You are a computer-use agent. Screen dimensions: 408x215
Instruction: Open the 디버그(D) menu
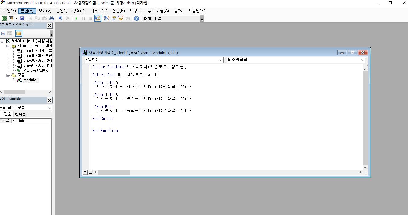[99, 11]
